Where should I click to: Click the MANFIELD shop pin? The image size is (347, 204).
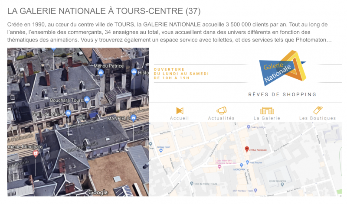[x=134, y=118]
